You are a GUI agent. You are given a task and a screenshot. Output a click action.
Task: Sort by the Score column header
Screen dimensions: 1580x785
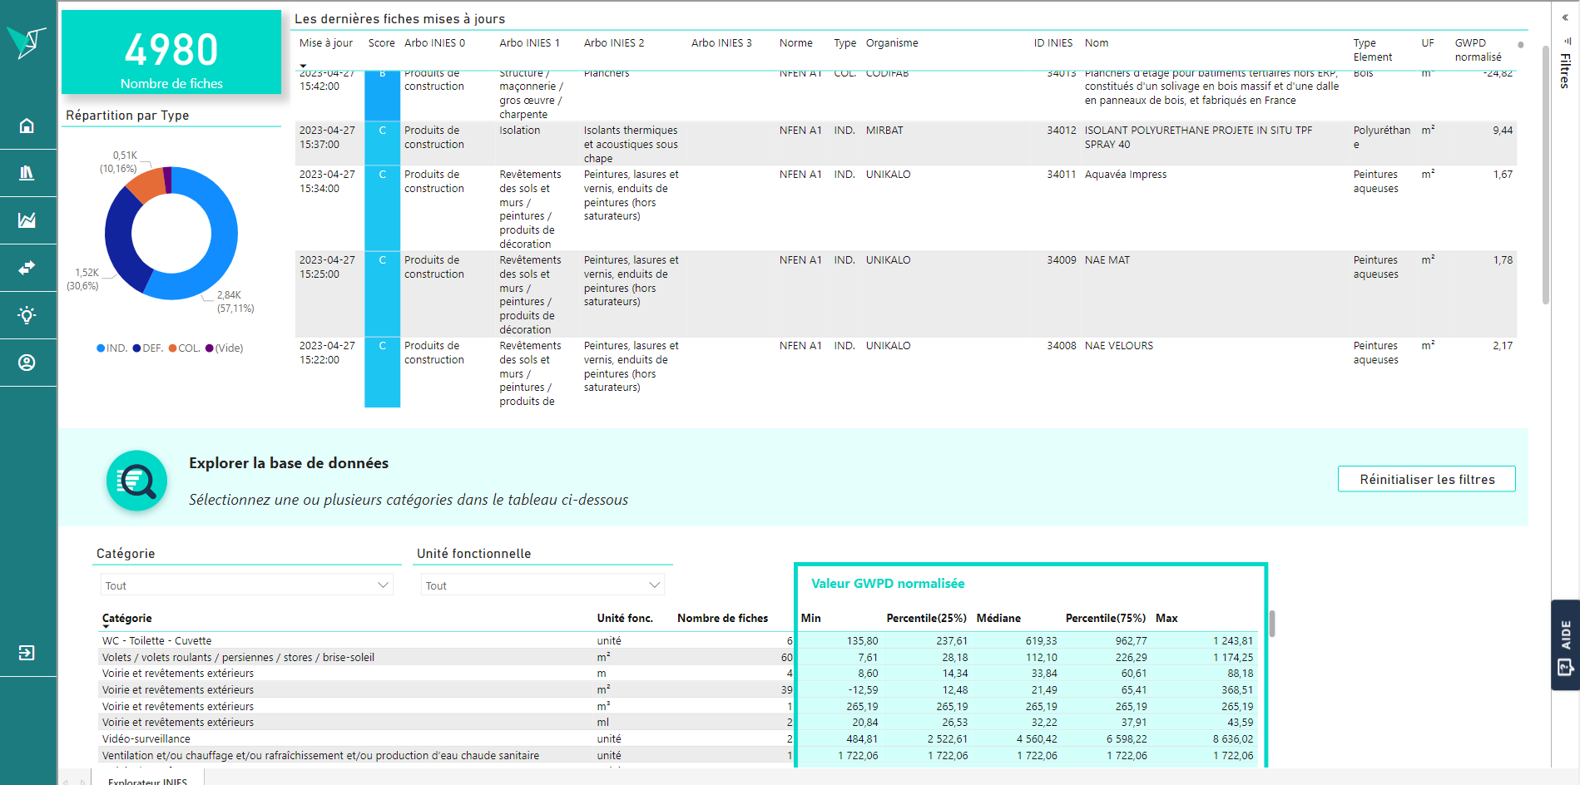tap(382, 43)
